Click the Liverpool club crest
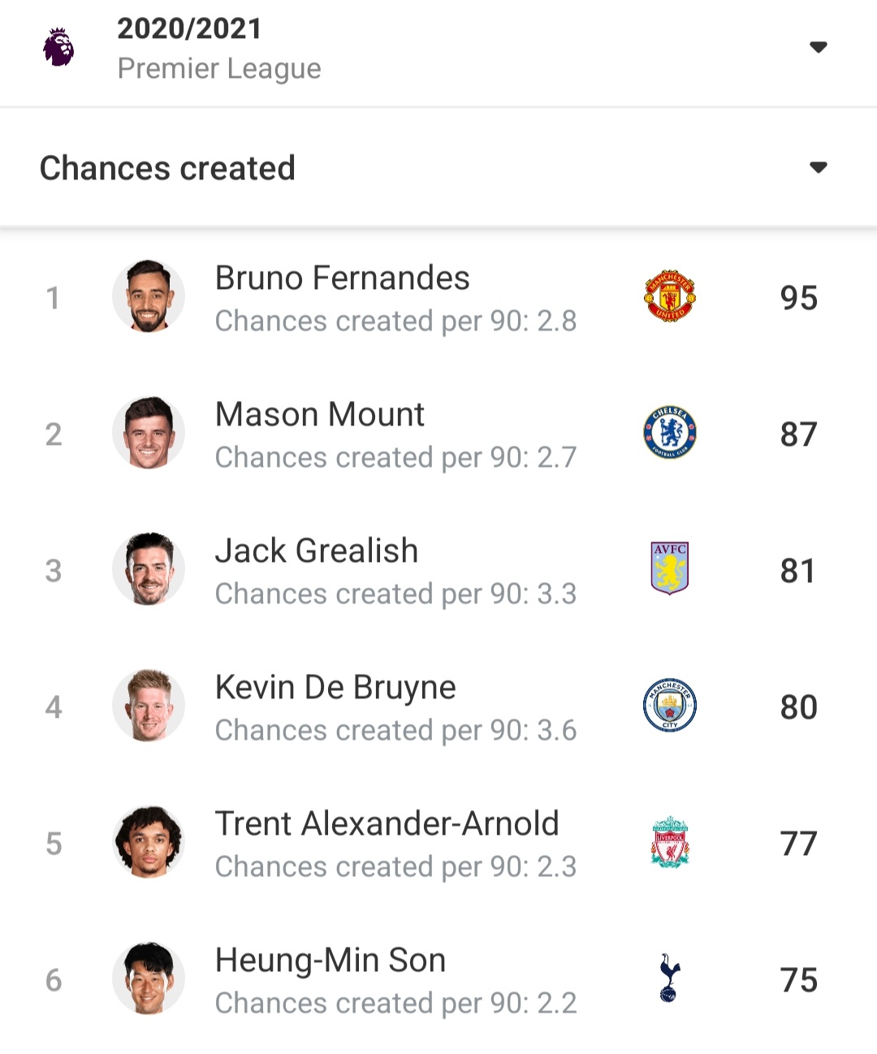This screenshot has width=877, height=1054. [x=670, y=842]
